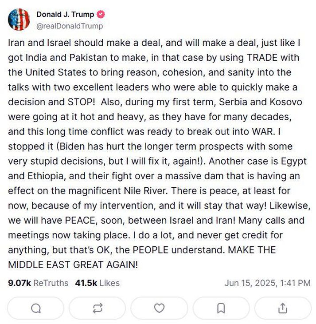Click the reply speech bubble icon
The width and height of the screenshot is (316, 324).
click(36, 308)
